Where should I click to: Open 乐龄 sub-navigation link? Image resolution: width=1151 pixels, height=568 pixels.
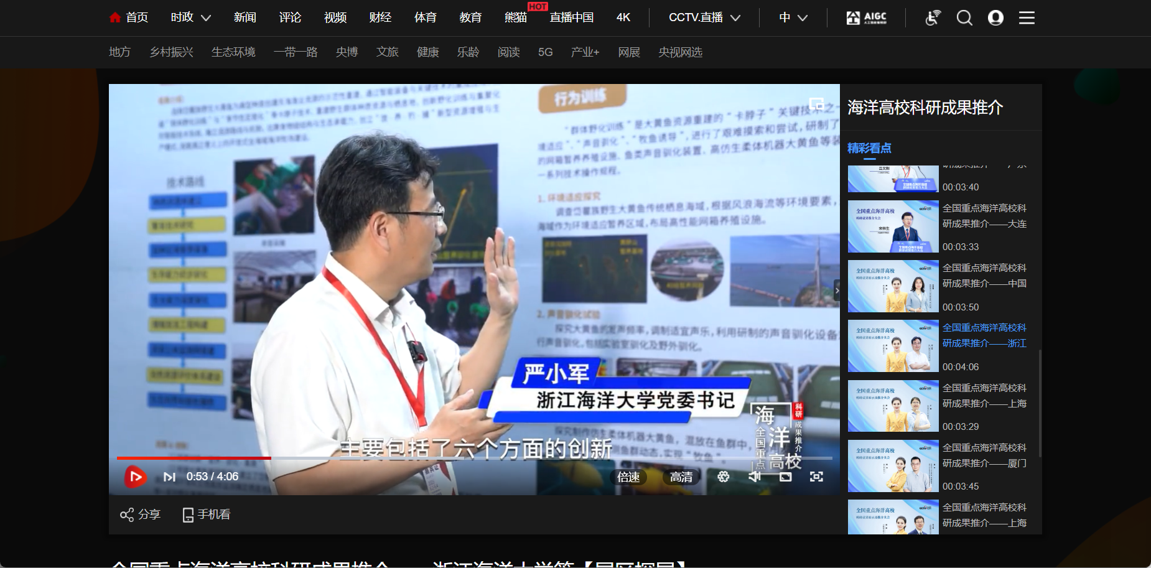[468, 52]
